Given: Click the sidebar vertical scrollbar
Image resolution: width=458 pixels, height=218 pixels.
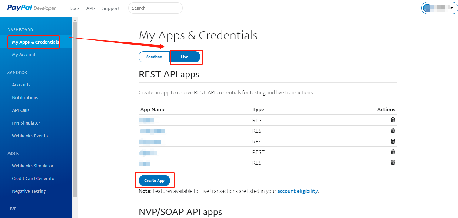Looking at the screenshot, I should 75,109.
